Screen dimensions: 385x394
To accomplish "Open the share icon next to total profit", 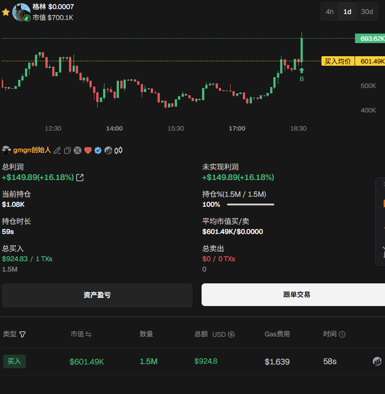I will tap(80, 177).
